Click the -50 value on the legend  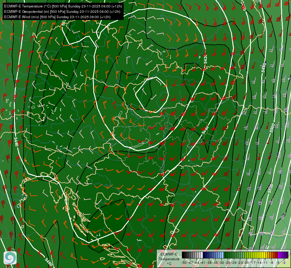[x=184, y=263]
